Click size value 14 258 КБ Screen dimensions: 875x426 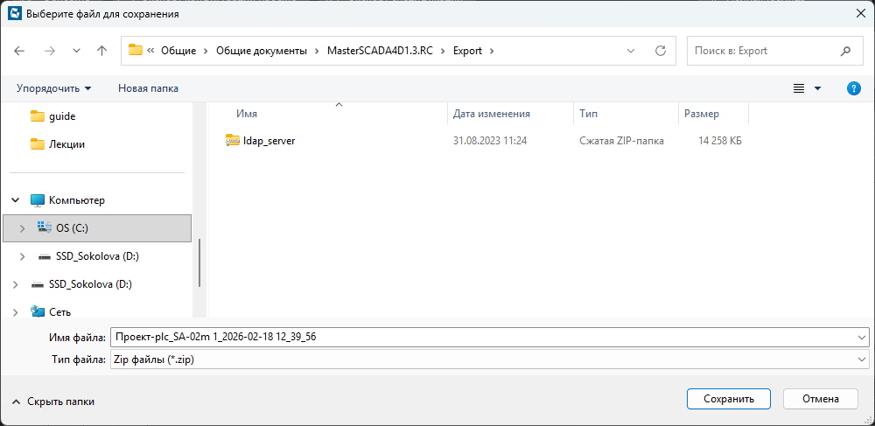pos(720,141)
